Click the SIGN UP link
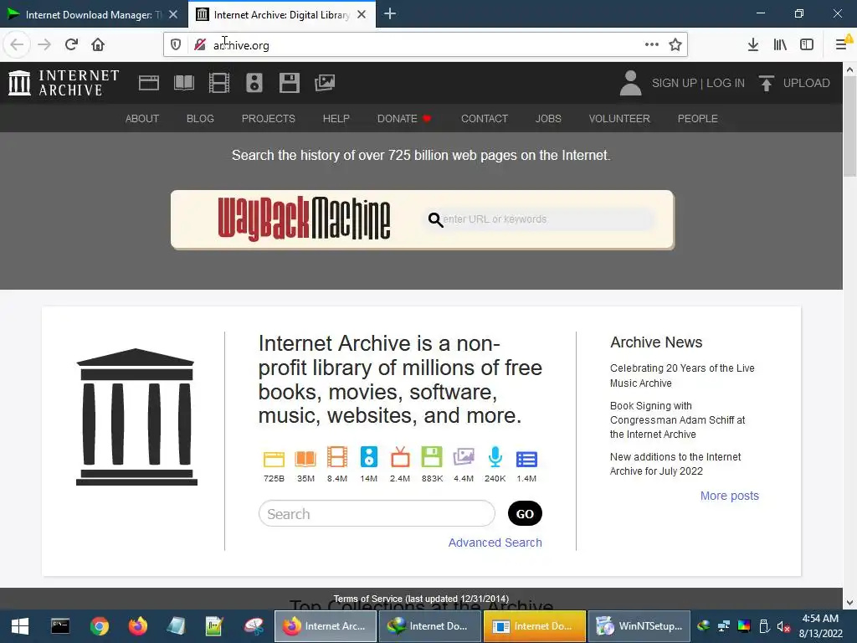The width and height of the screenshot is (857, 643). pos(674,83)
